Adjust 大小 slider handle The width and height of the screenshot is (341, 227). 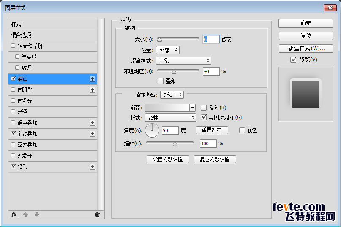[x=159, y=40]
